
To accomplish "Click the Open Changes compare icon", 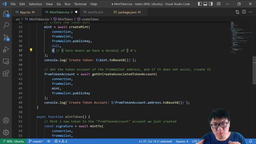I will pyautogui.click(x=237, y=12).
